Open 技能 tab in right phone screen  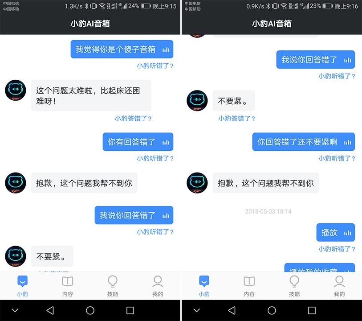(294, 286)
